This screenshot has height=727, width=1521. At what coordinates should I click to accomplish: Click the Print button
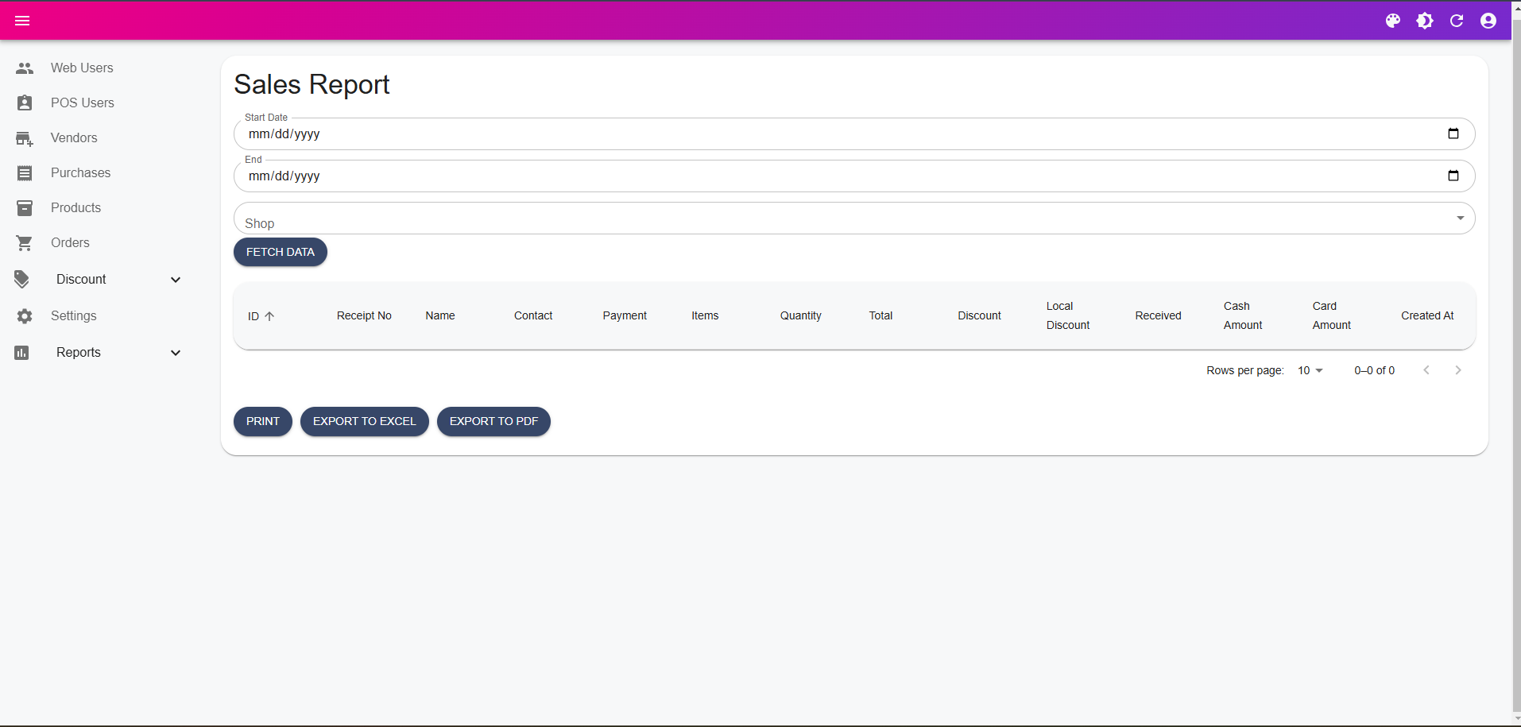pyautogui.click(x=263, y=421)
